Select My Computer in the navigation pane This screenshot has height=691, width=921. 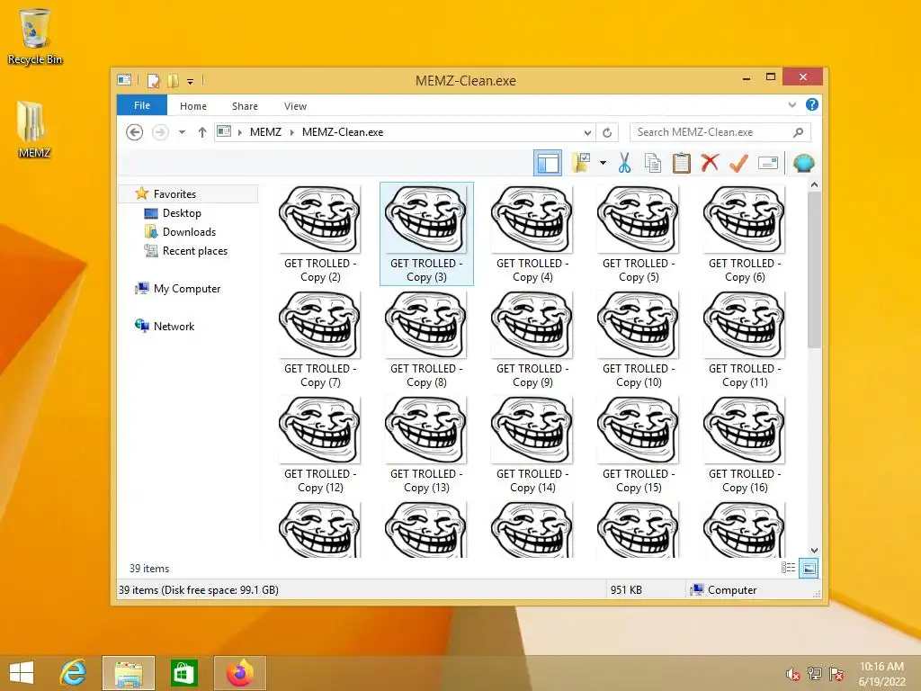pyautogui.click(x=187, y=289)
